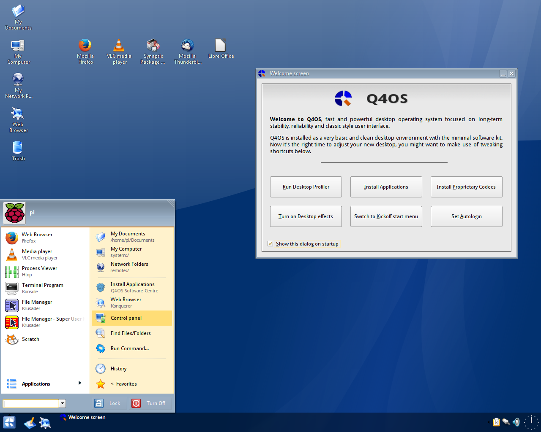Launch VLC Media player from start menu

pos(45,254)
